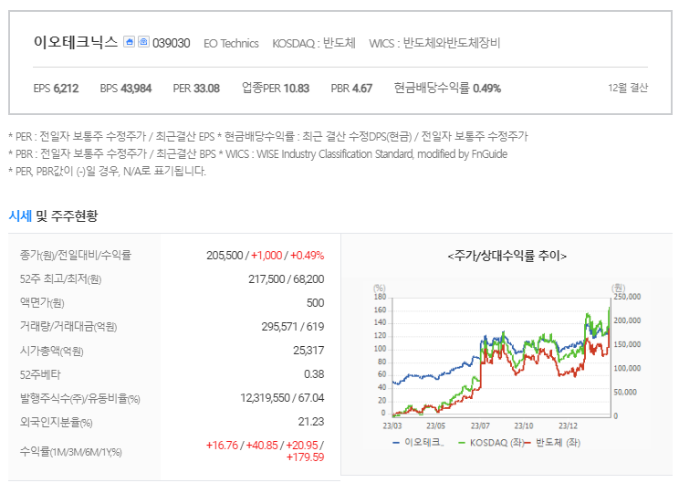The width and height of the screenshot is (679, 483).
Task: Toggle the 이오테크 blue legend entry
Action: (x=418, y=443)
